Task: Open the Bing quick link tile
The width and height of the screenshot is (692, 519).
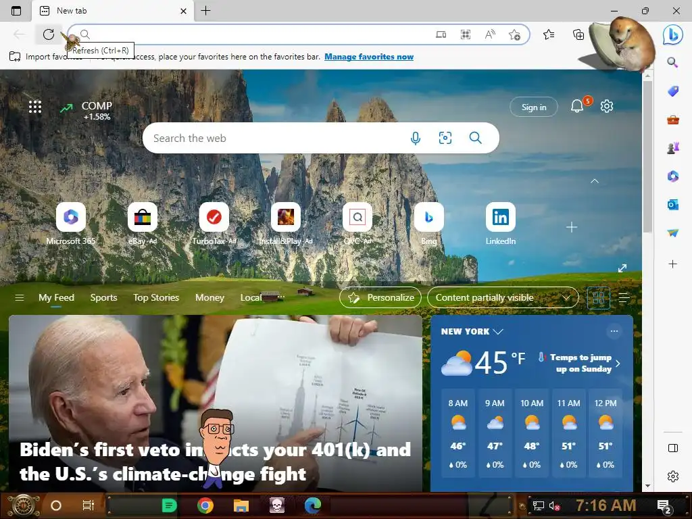Action: pos(428,224)
